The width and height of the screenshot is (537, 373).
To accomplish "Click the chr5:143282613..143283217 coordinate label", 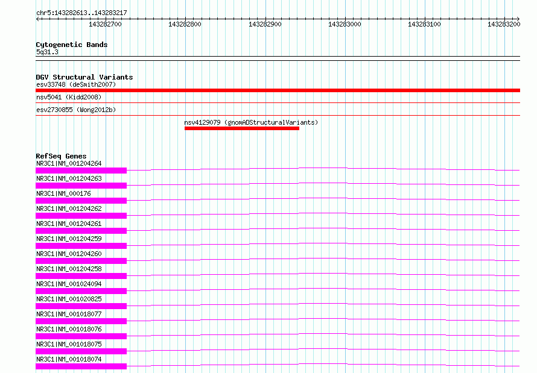I will (81, 13).
